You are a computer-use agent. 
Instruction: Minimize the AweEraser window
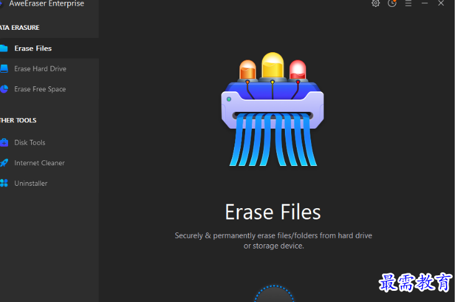tap(425, 4)
